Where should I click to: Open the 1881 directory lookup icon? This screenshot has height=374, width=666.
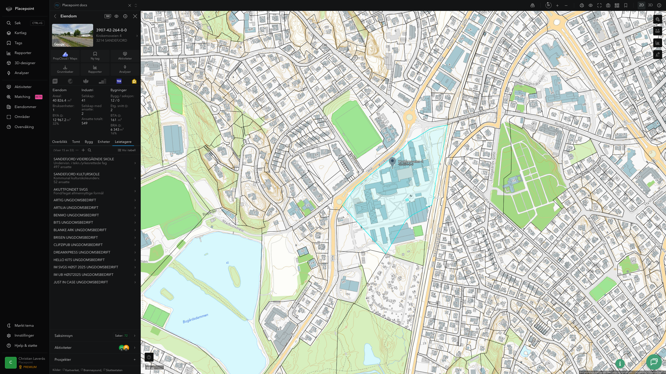coord(108,16)
